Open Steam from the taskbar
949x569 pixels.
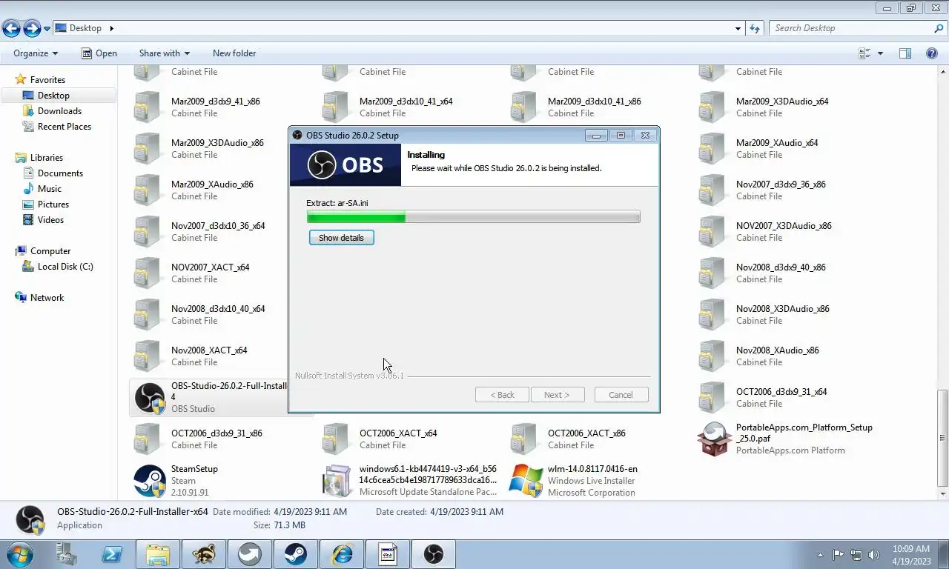[x=296, y=554]
